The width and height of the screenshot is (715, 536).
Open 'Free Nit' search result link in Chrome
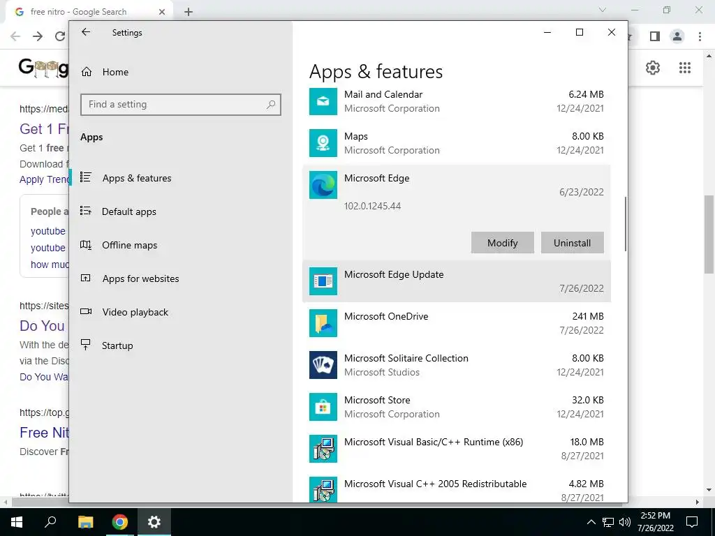(x=44, y=432)
